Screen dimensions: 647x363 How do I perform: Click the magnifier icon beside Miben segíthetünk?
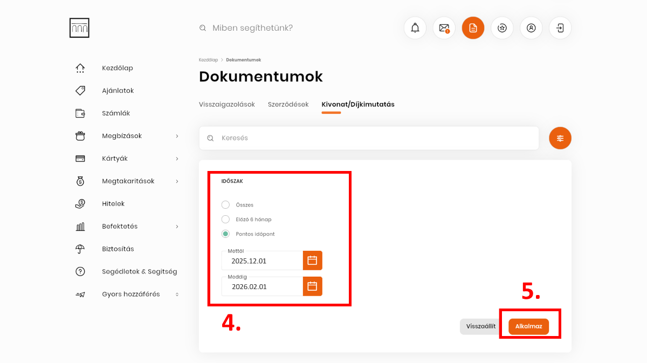(203, 28)
